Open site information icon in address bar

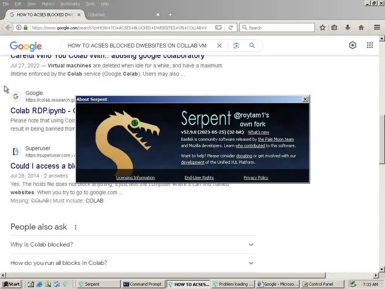(19, 27)
